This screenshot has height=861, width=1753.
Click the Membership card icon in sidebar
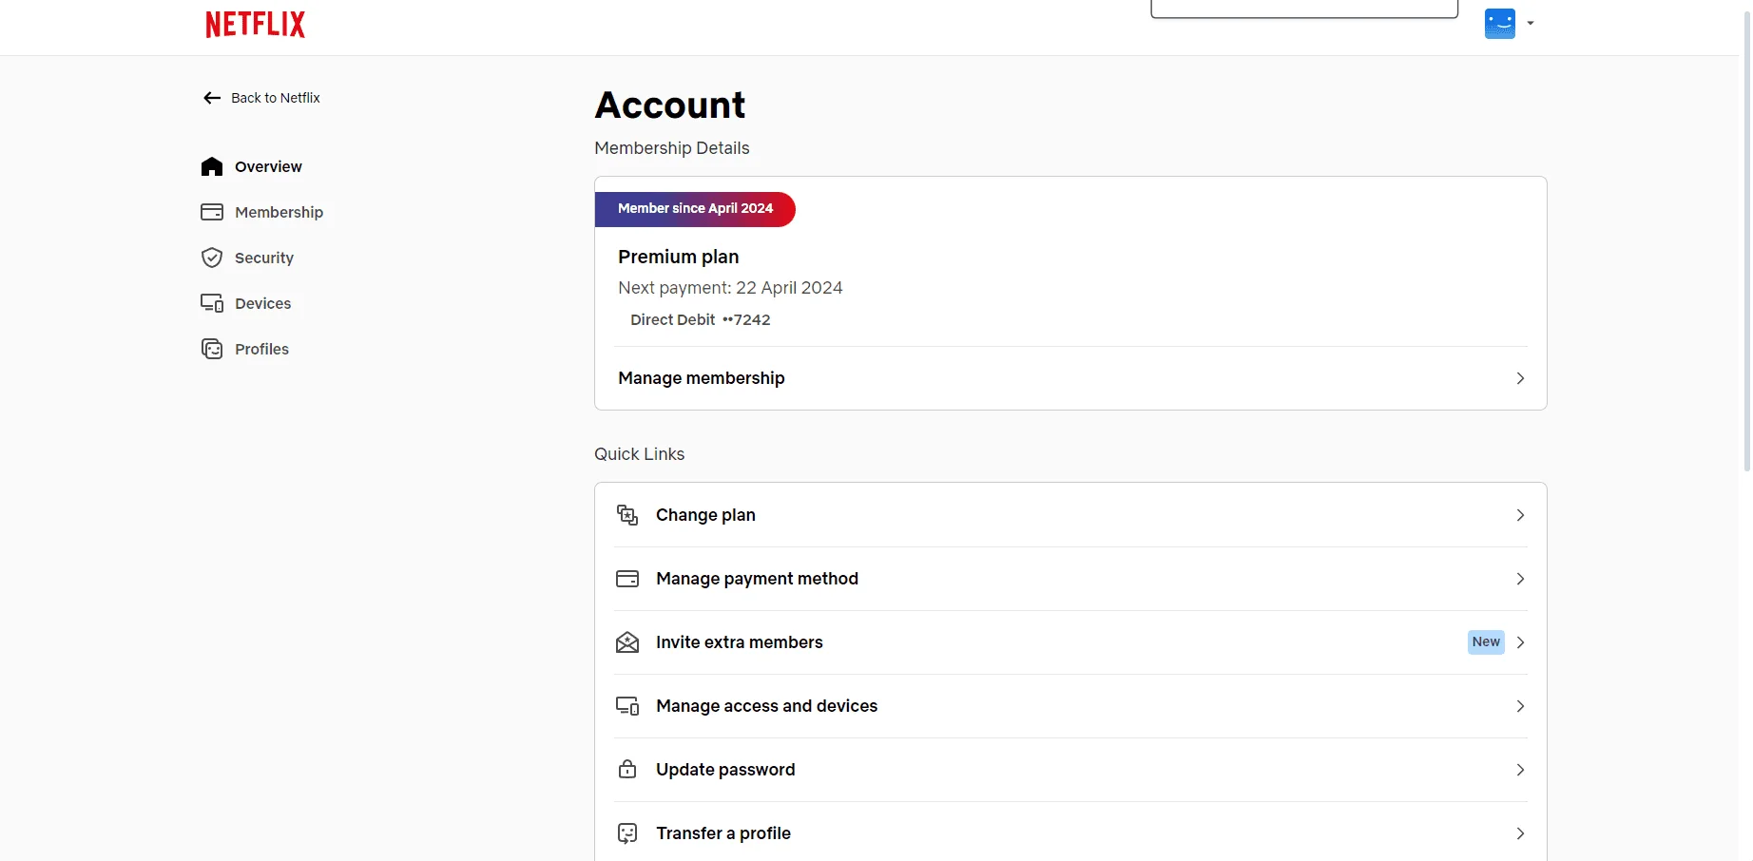coord(212,212)
